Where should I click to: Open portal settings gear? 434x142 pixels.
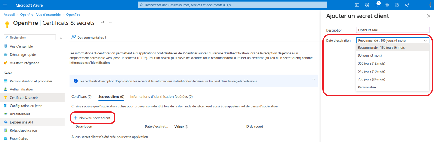(x=387, y=5)
